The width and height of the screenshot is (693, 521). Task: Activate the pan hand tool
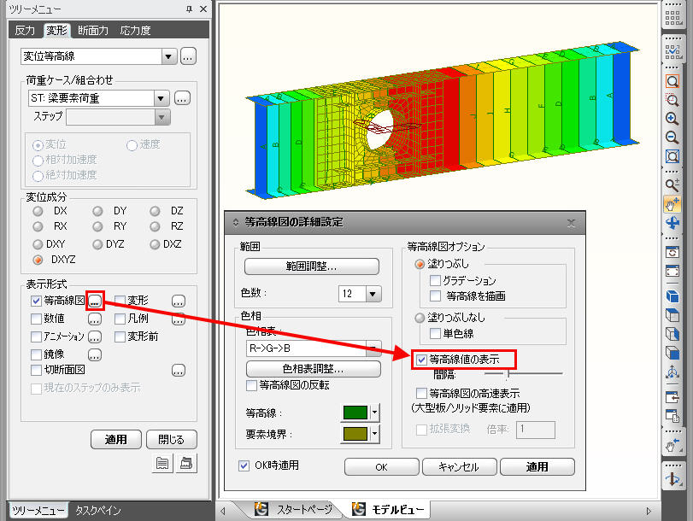(x=672, y=204)
